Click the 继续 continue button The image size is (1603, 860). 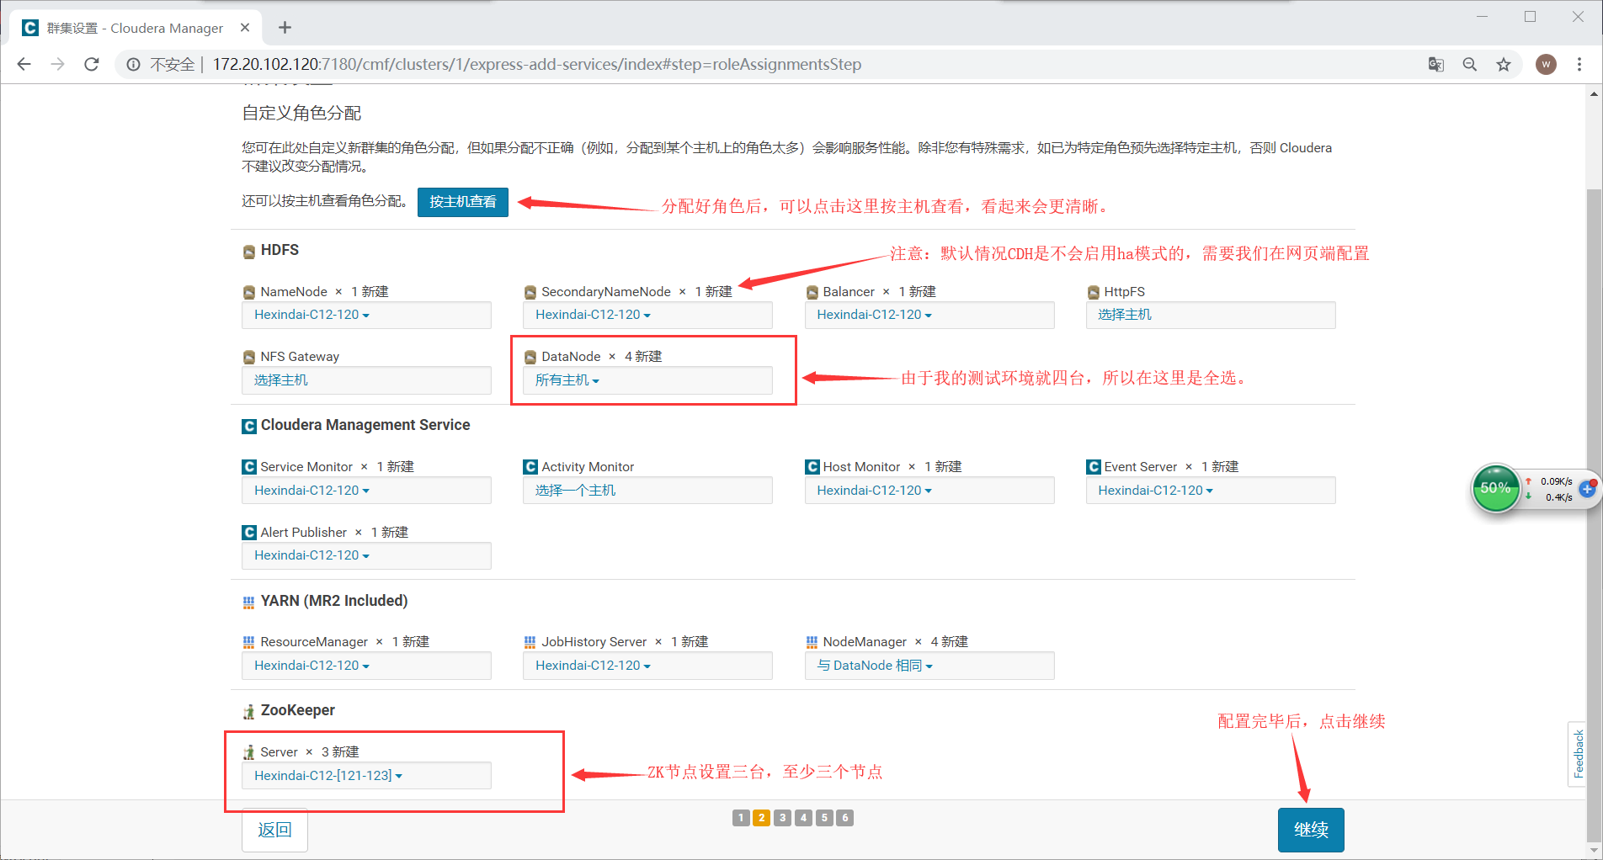pyautogui.click(x=1311, y=830)
